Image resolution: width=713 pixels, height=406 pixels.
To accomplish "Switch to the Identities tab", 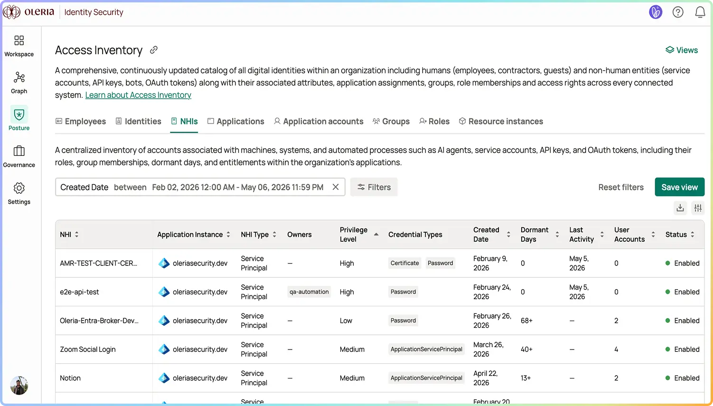I will coord(139,121).
